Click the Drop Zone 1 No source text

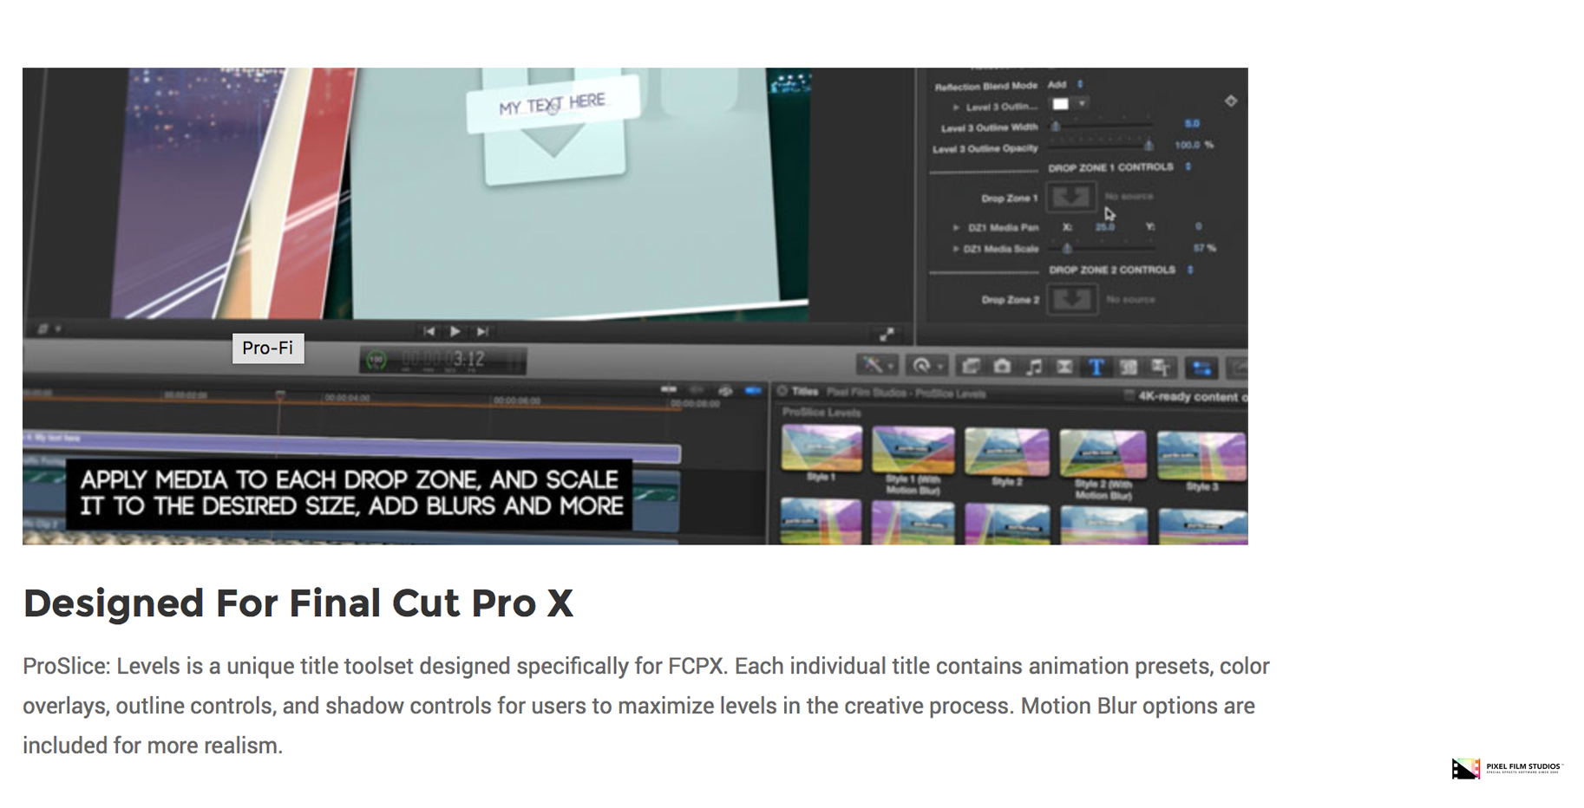pyautogui.click(x=1129, y=196)
